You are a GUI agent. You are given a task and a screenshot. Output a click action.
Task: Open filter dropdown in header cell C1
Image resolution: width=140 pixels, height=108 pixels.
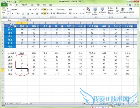coord(38,27)
